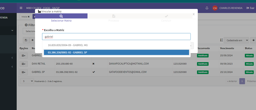
Task: Click the 253.158.680-60 document cell
Action: coord(64,64)
